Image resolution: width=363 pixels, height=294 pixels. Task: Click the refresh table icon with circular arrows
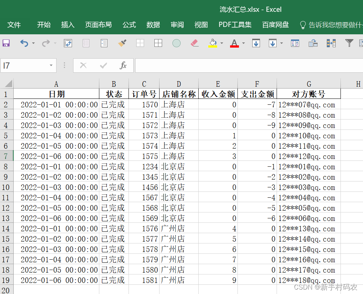[x=68, y=43]
